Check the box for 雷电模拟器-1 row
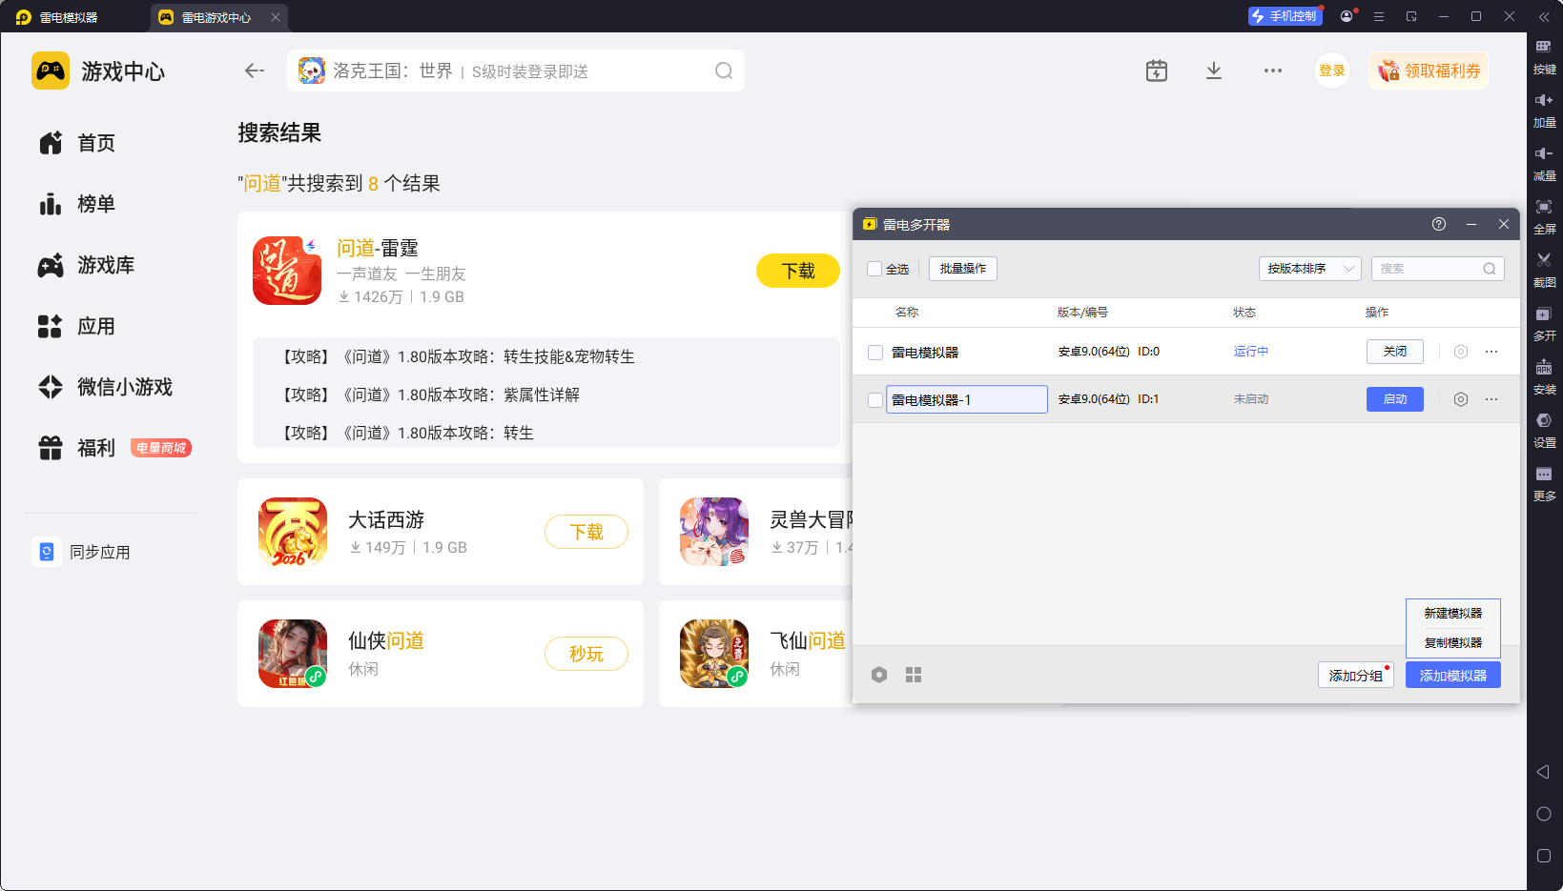The height and width of the screenshot is (891, 1563). [874, 400]
